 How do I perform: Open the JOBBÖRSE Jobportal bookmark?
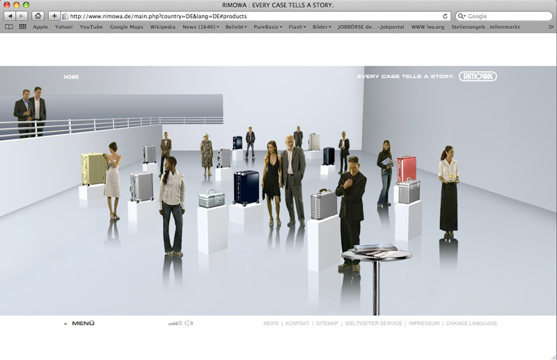[371, 26]
